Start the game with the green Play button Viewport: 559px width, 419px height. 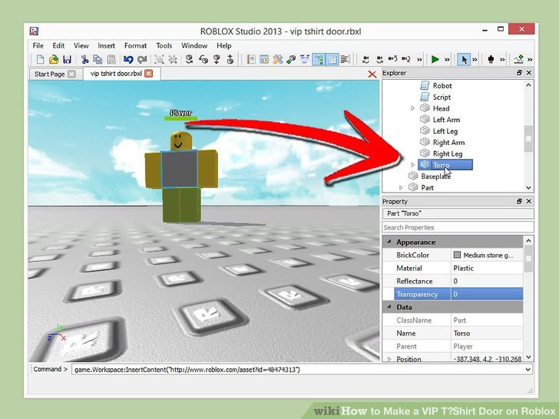point(435,59)
